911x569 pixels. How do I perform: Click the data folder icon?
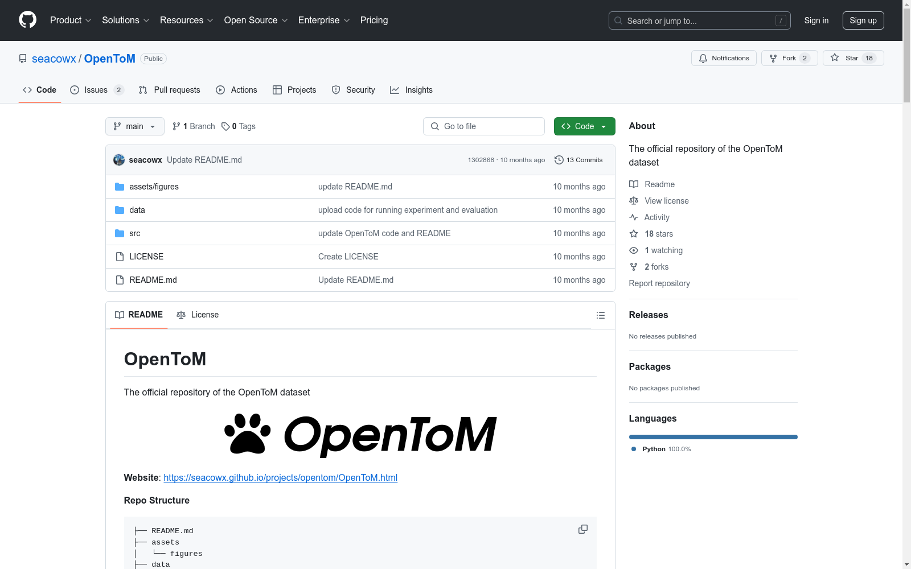(120, 210)
